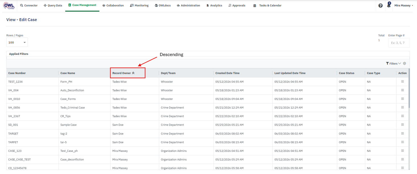Viewport: 417px width, 174px height.
Task: Open the Administration menu
Action: (188, 5)
